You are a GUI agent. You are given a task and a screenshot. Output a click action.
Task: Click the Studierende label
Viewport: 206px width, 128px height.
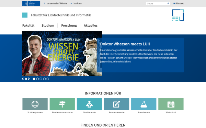[x=89, y=112]
